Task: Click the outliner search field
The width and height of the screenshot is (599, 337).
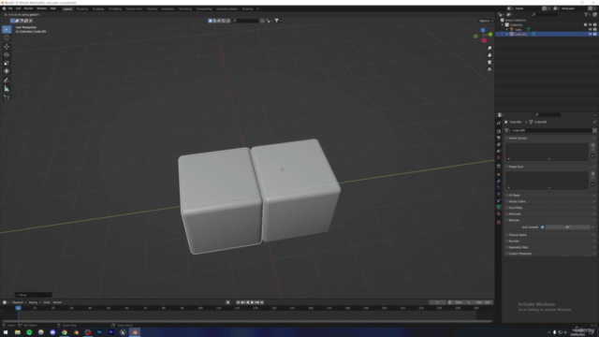Action: click(x=545, y=15)
